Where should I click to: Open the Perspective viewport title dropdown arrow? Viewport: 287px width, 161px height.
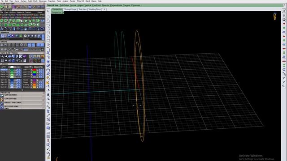click(x=63, y=13)
